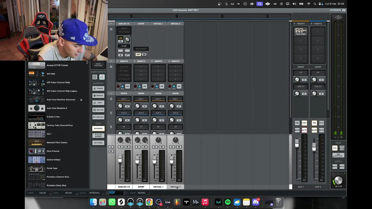Viewport: 372px width, 209px height.
Task: Add insert on AUX 1 via plus icon
Action: pos(294,24)
